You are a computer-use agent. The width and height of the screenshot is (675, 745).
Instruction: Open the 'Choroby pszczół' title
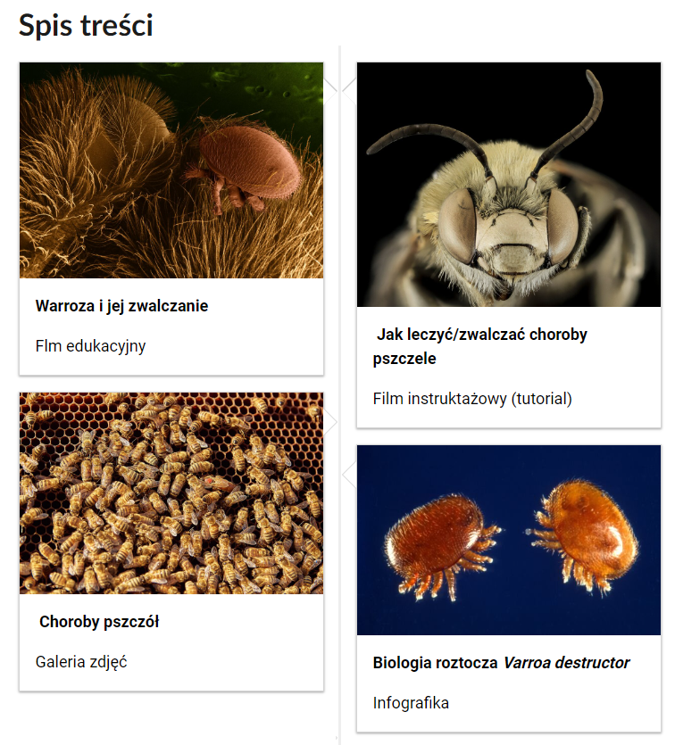[99, 622]
